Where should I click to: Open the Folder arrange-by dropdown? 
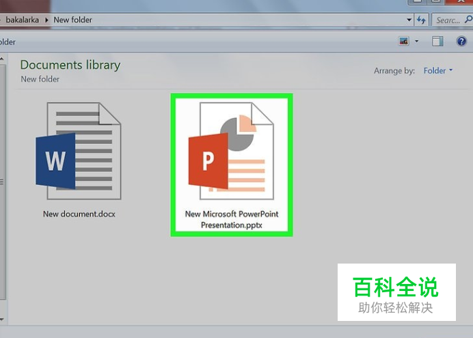coord(438,70)
